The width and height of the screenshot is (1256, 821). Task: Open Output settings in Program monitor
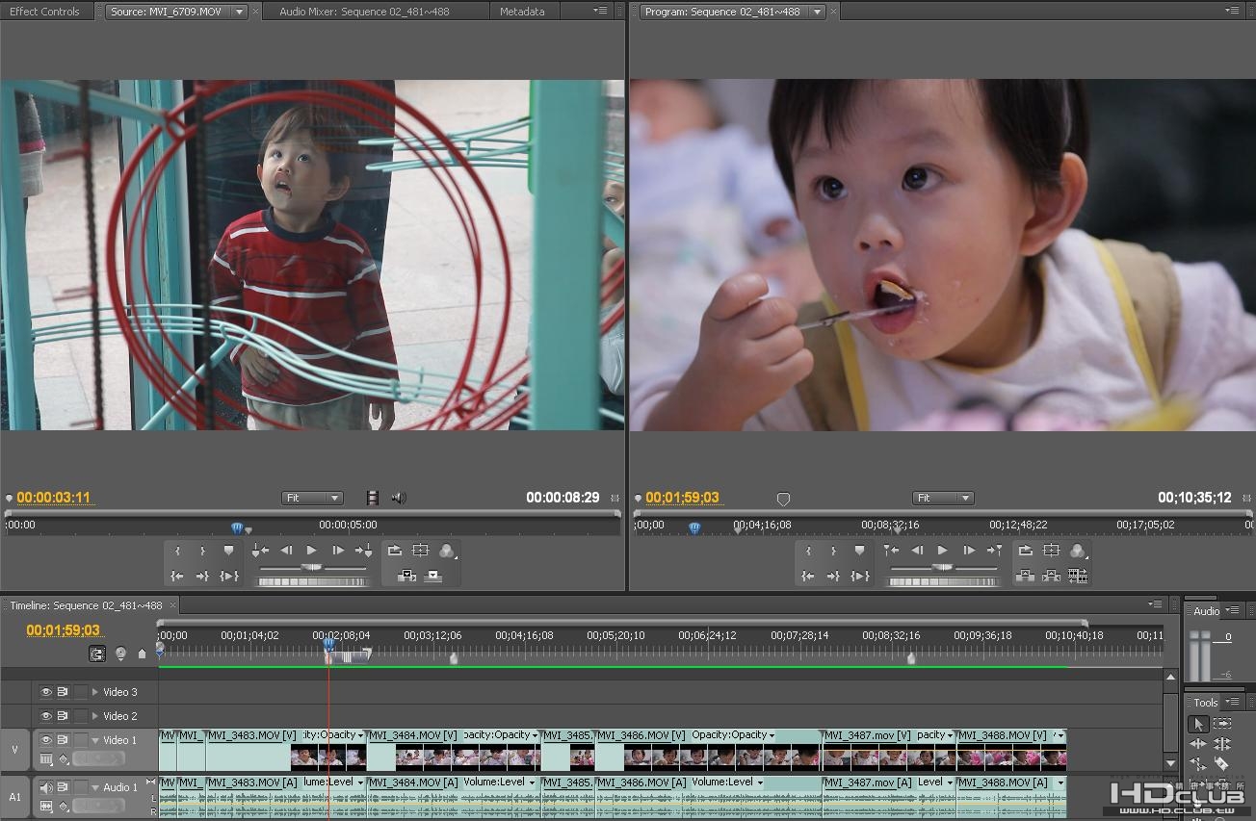click(1078, 551)
